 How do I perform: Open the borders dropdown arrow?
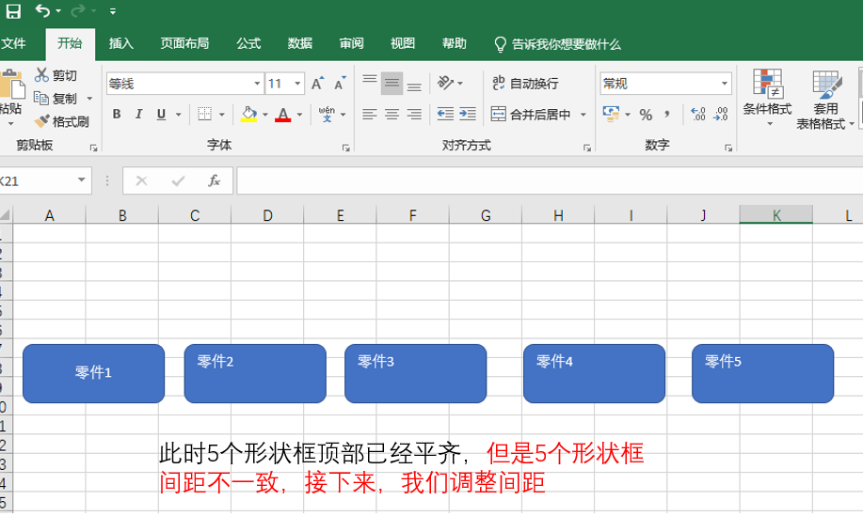[222, 115]
